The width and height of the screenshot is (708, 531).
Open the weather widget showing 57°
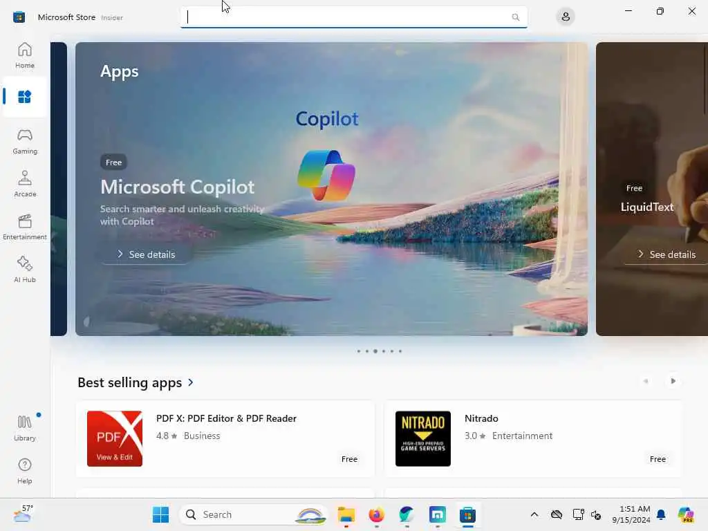(23, 514)
